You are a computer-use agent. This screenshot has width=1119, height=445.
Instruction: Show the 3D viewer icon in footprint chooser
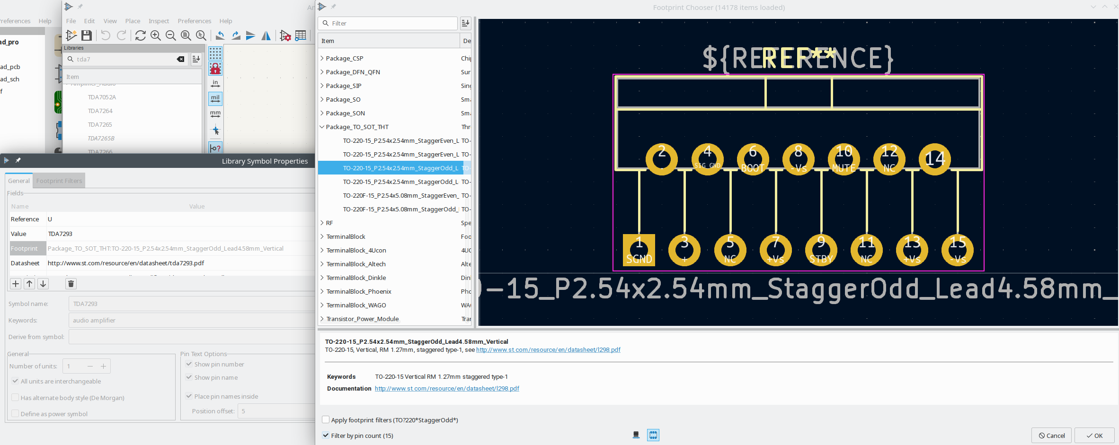tap(636, 435)
